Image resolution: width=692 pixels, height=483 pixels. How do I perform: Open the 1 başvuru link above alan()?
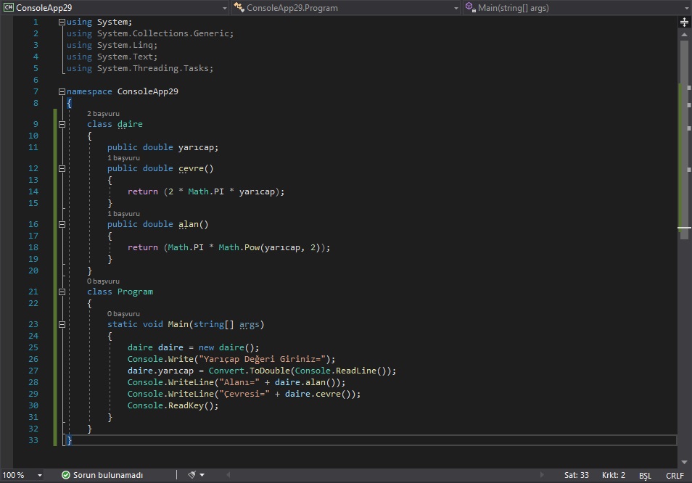click(123, 214)
